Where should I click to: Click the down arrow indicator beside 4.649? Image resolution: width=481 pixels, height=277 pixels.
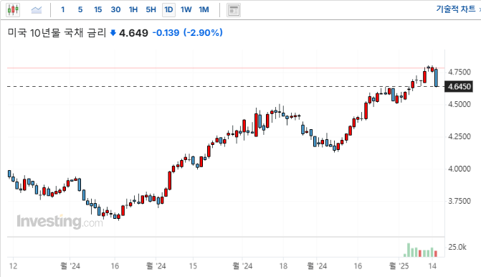coord(113,33)
